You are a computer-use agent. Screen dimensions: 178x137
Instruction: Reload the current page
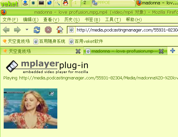[37, 30]
